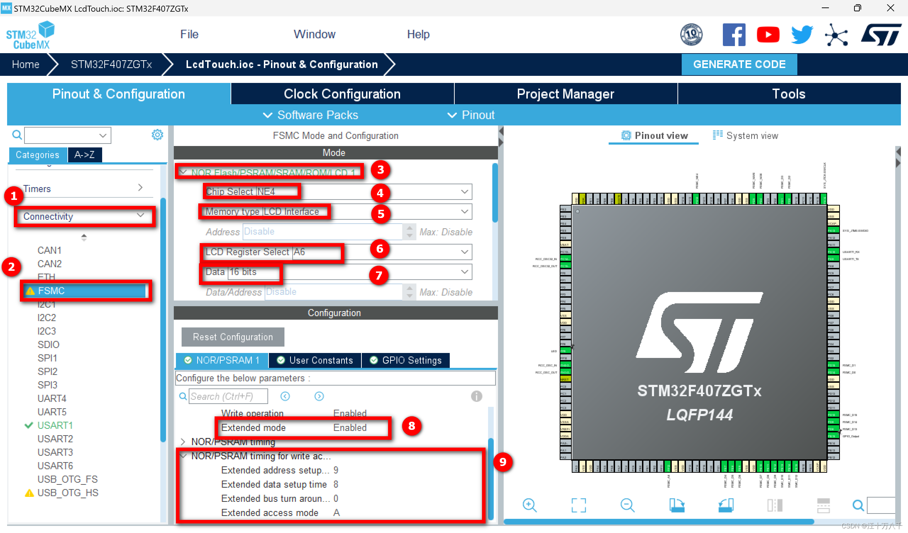Click the ST community network icon
This screenshot has width=908, height=533.
pyautogui.click(x=836, y=35)
